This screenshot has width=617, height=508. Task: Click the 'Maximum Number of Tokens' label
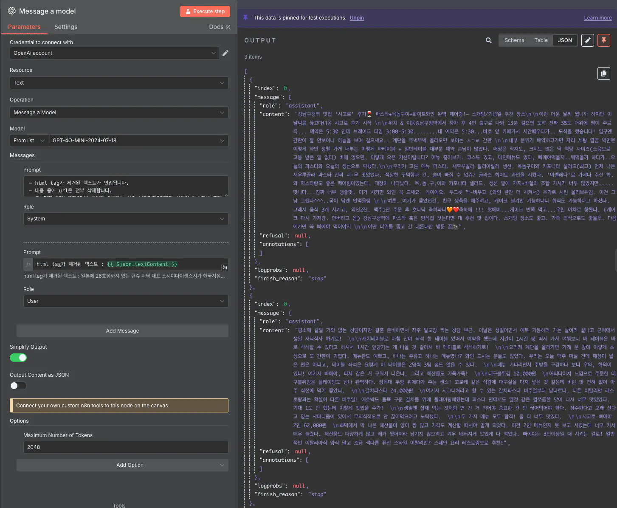(58, 435)
